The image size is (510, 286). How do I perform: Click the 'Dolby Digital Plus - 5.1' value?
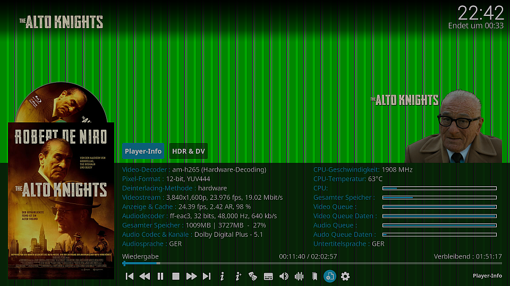[228, 235]
